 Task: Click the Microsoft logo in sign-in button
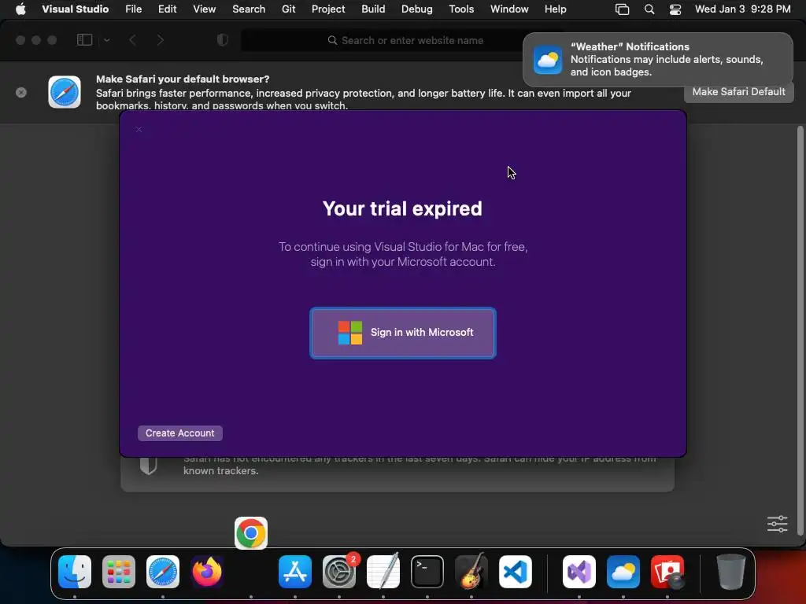pyautogui.click(x=350, y=333)
